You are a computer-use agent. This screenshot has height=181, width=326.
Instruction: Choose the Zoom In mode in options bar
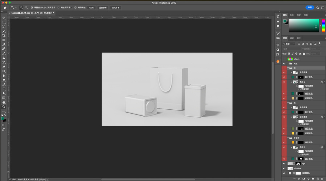[x=21, y=8]
